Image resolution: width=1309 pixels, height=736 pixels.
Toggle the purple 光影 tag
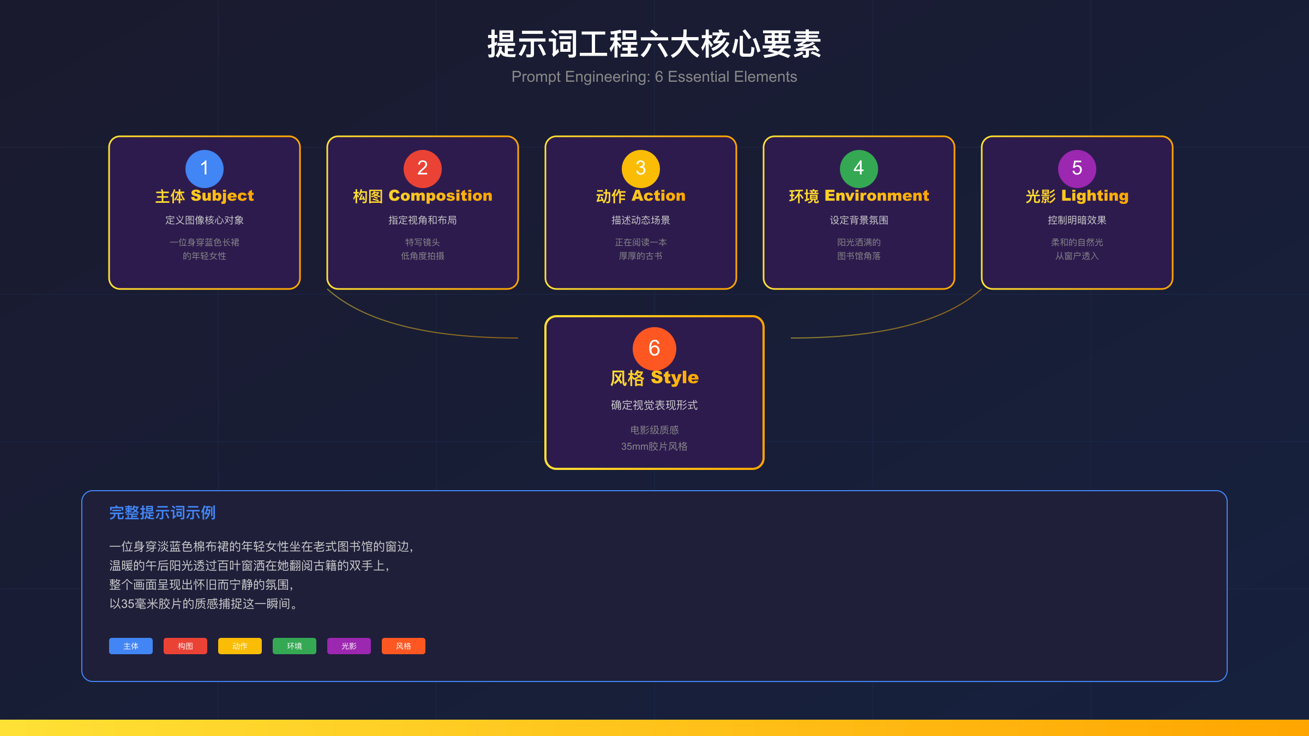coord(349,645)
